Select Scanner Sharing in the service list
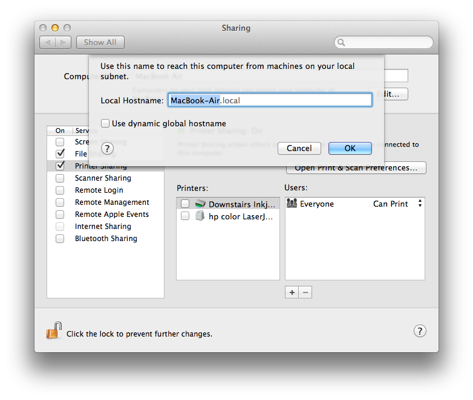This screenshot has height=400, width=473. point(106,178)
